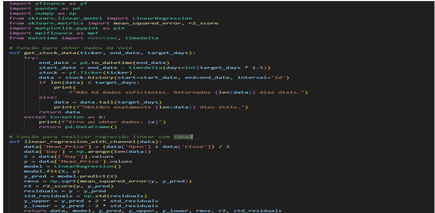Click the 'import matplotlib.pyplot as plt' line

click(x=67, y=28)
